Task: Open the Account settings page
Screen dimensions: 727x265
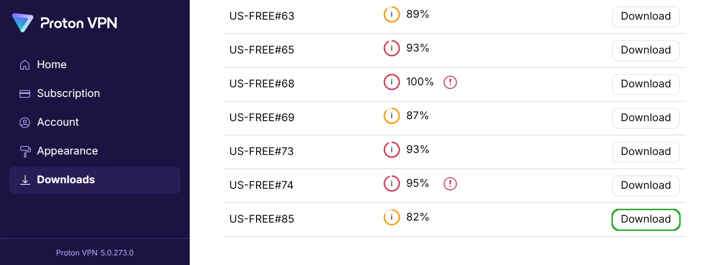Action: (x=58, y=122)
